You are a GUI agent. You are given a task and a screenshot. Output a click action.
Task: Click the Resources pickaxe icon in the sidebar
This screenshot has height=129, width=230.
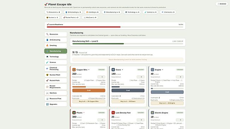(47, 34)
